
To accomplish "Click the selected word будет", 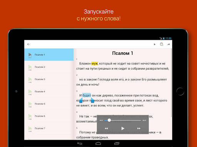I will [x=87, y=95].
